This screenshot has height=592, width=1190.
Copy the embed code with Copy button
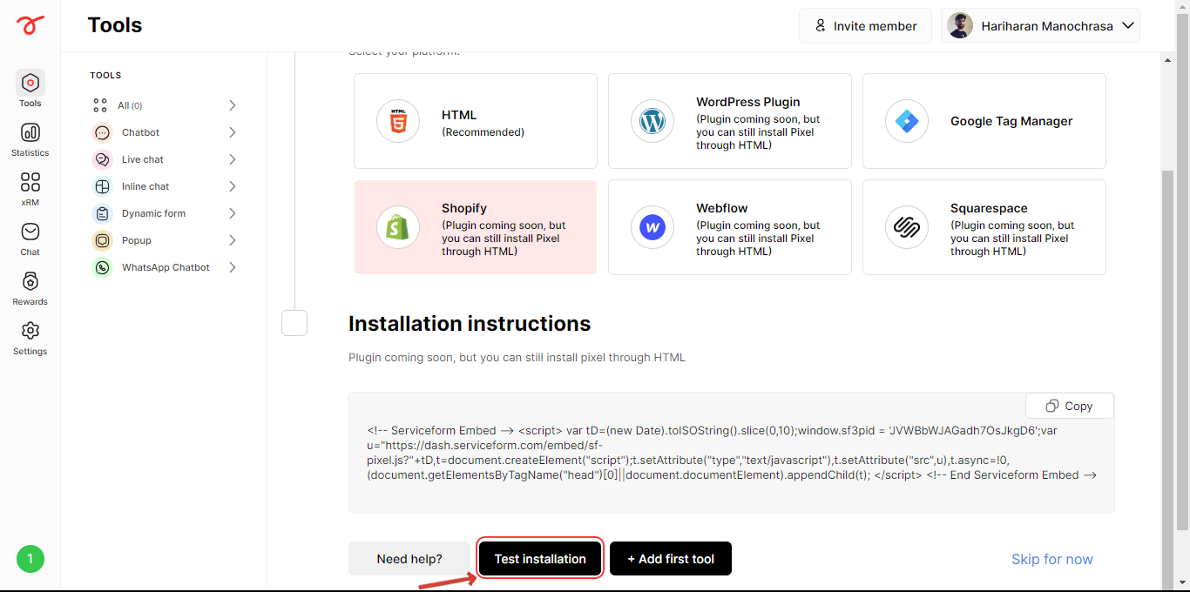click(1070, 406)
